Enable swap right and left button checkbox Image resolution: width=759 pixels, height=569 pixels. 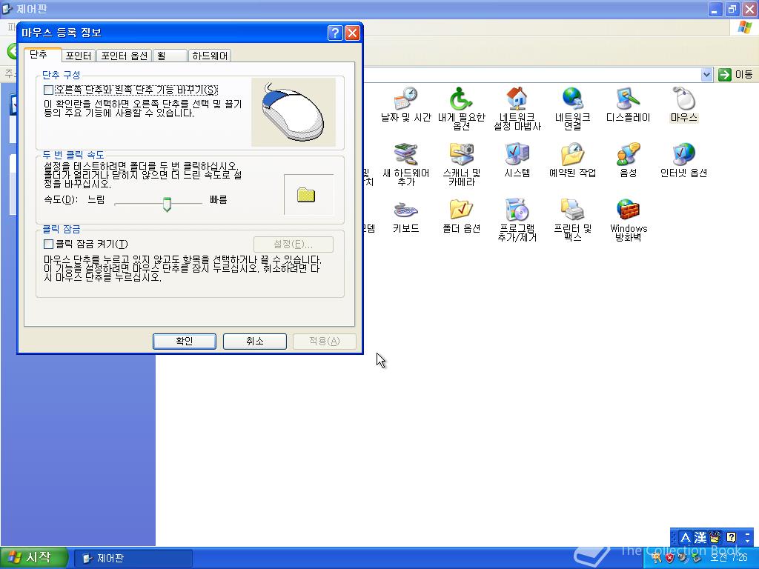point(48,90)
